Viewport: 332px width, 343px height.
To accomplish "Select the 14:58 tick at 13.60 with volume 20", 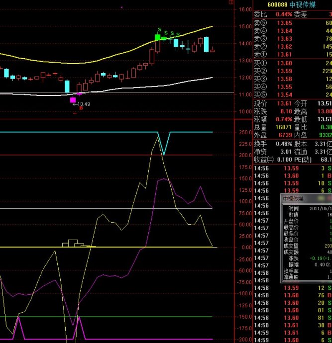I will click(293, 303).
